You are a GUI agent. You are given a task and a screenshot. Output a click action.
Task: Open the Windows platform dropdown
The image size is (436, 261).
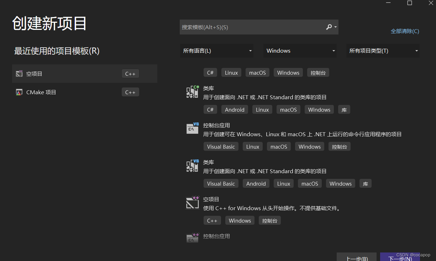pos(300,50)
